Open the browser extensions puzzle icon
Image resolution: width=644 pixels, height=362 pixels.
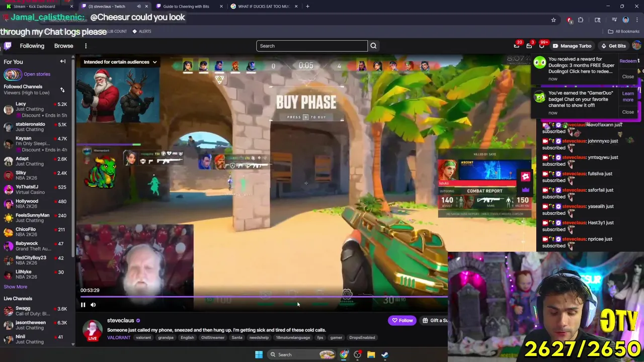coord(581,20)
